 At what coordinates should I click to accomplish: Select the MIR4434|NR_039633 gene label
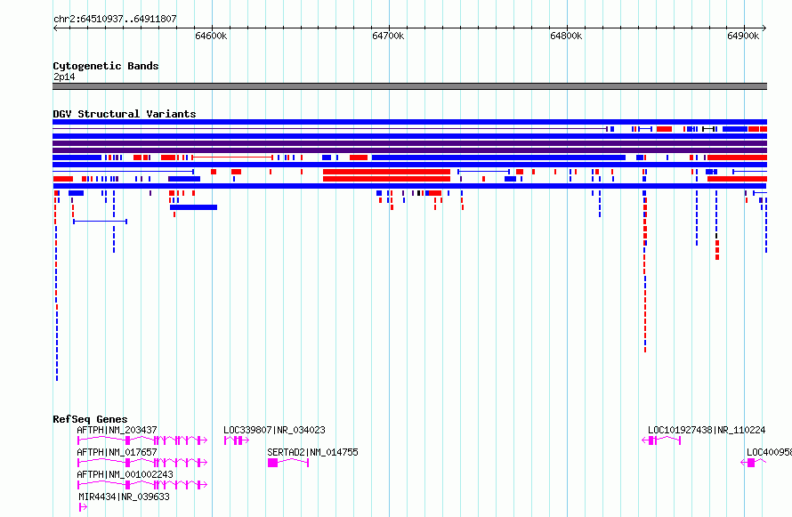pyautogui.click(x=124, y=497)
